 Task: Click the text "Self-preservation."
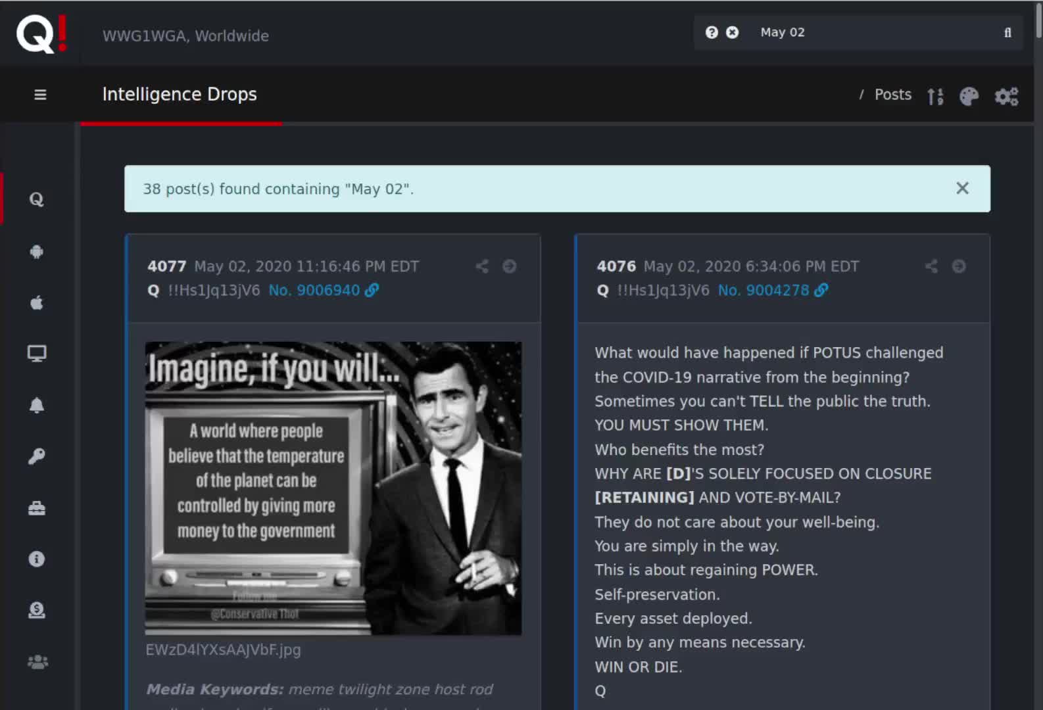pyautogui.click(x=657, y=594)
